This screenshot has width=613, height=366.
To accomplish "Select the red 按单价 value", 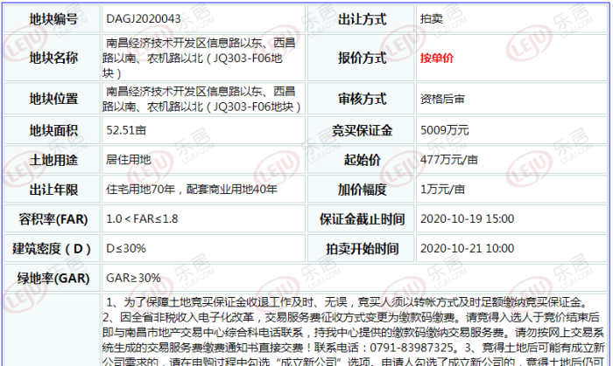I will 437,58.
